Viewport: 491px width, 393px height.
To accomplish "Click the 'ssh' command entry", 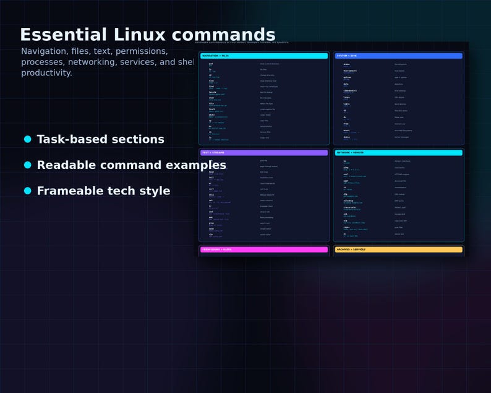I will [x=345, y=214].
